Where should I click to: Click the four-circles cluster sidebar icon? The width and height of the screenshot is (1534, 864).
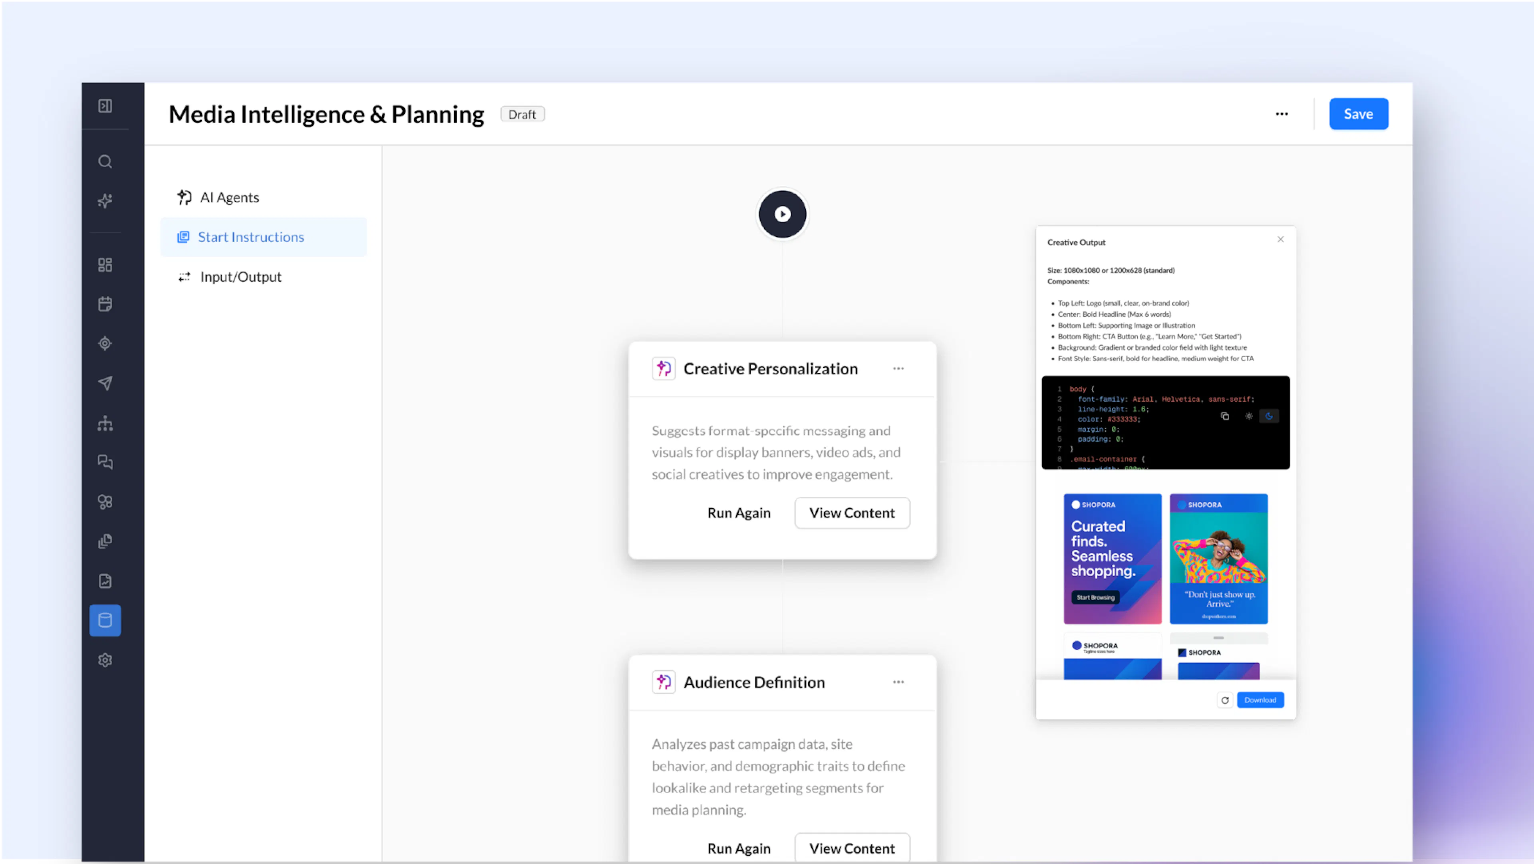tap(105, 502)
